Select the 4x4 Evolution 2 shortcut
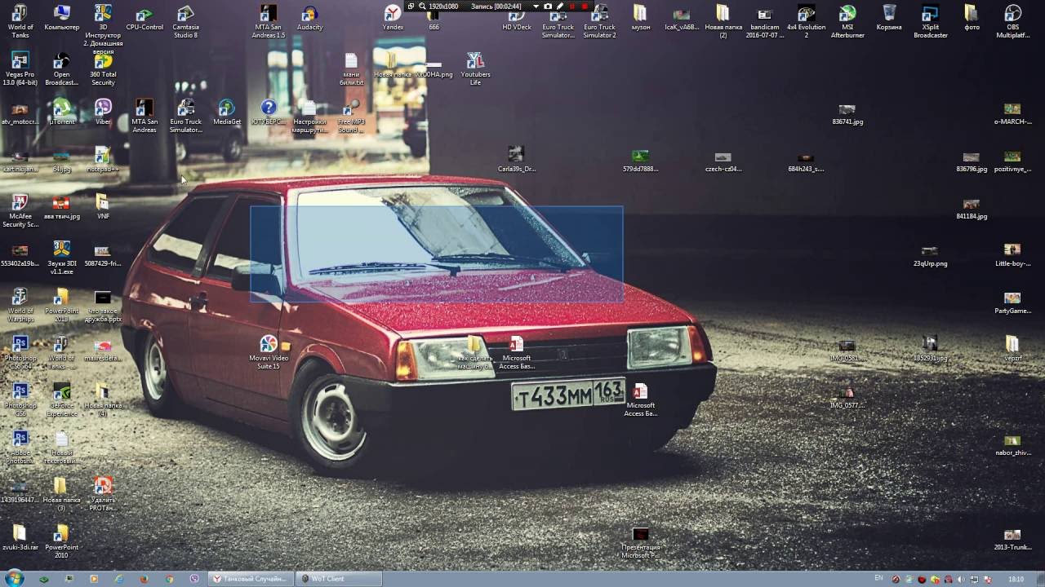Viewport: 1045px width, 587px height. point(806,22)
